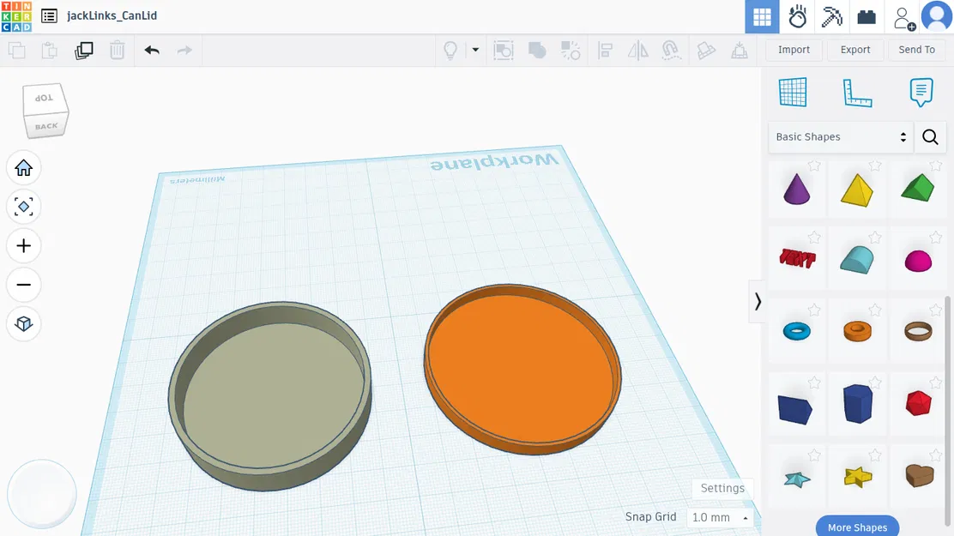Open the Bricks mode
The width and height of the screenshot is (954, 536).
(x=866, y=17)
